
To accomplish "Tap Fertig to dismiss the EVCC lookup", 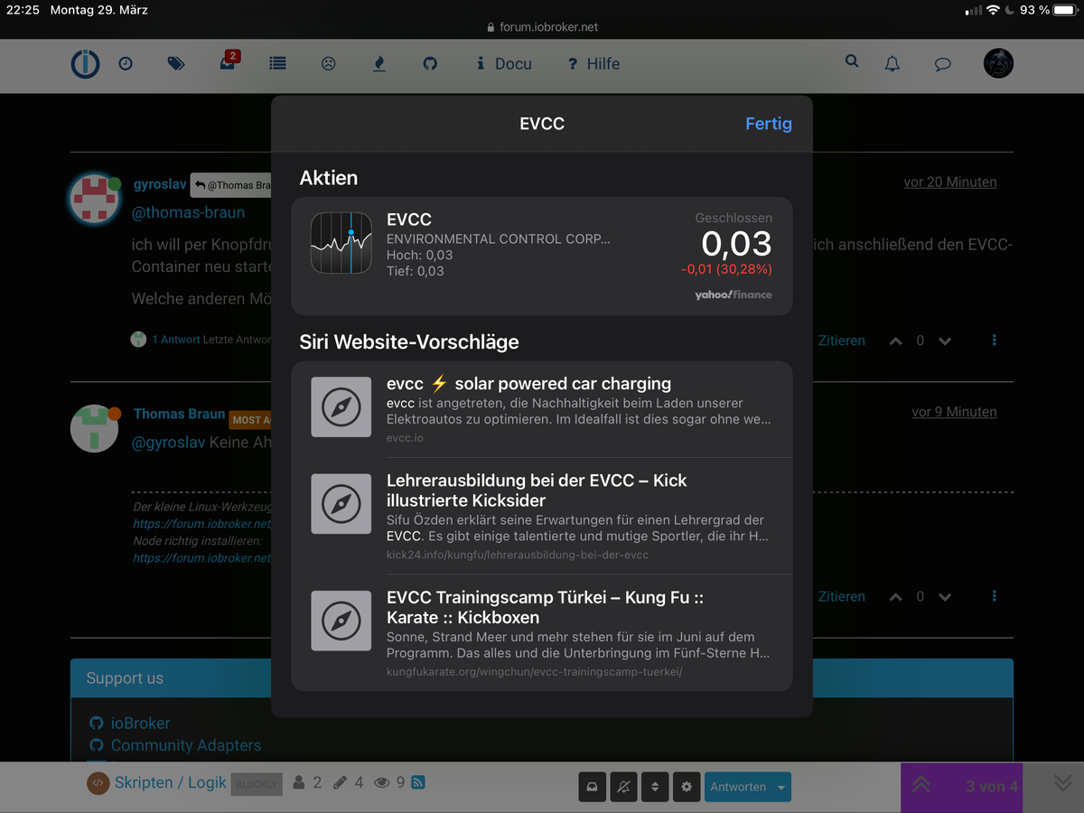I will tap(768, 124).
